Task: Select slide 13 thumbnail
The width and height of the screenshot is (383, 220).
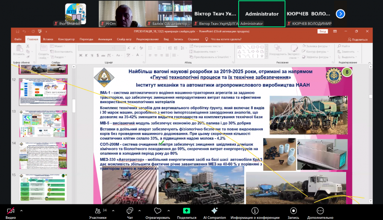Action: pos(43,124)
